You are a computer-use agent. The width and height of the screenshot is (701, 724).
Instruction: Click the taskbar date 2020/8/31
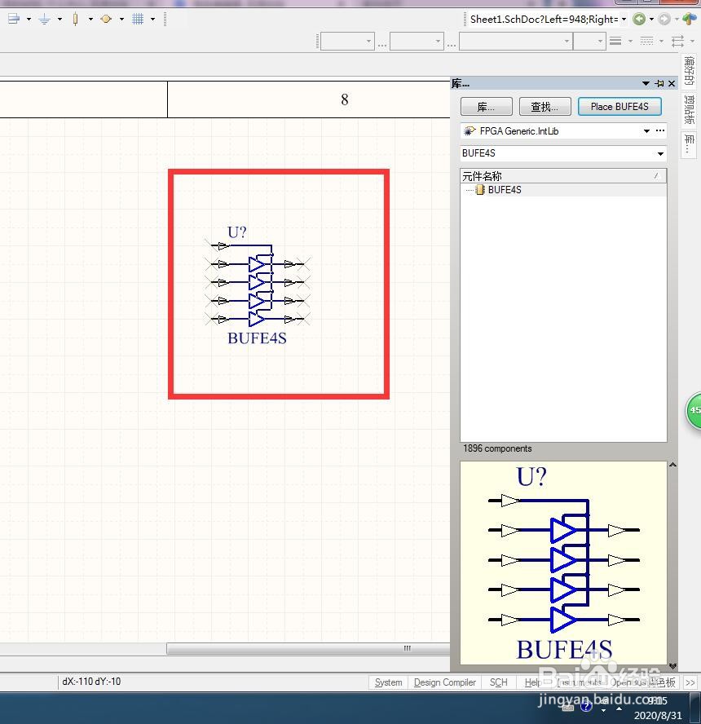658,715
